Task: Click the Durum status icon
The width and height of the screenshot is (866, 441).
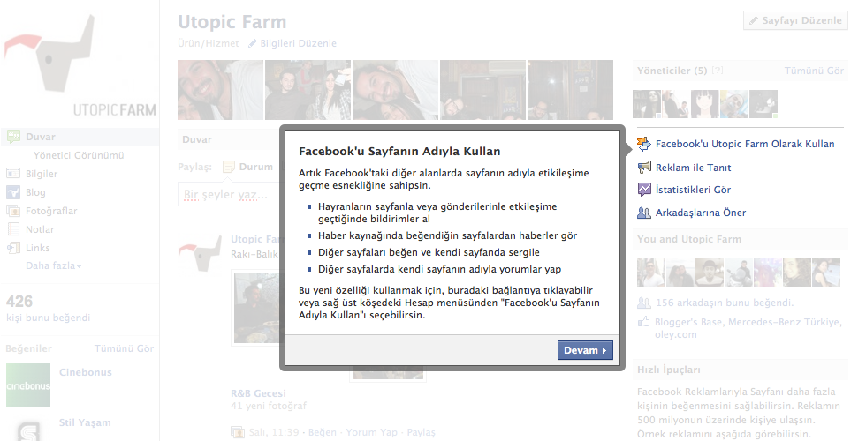Action: point(228,167)
